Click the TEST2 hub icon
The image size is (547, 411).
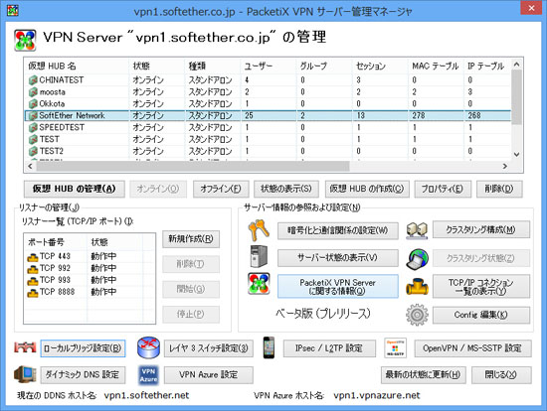tap(33, 151)
